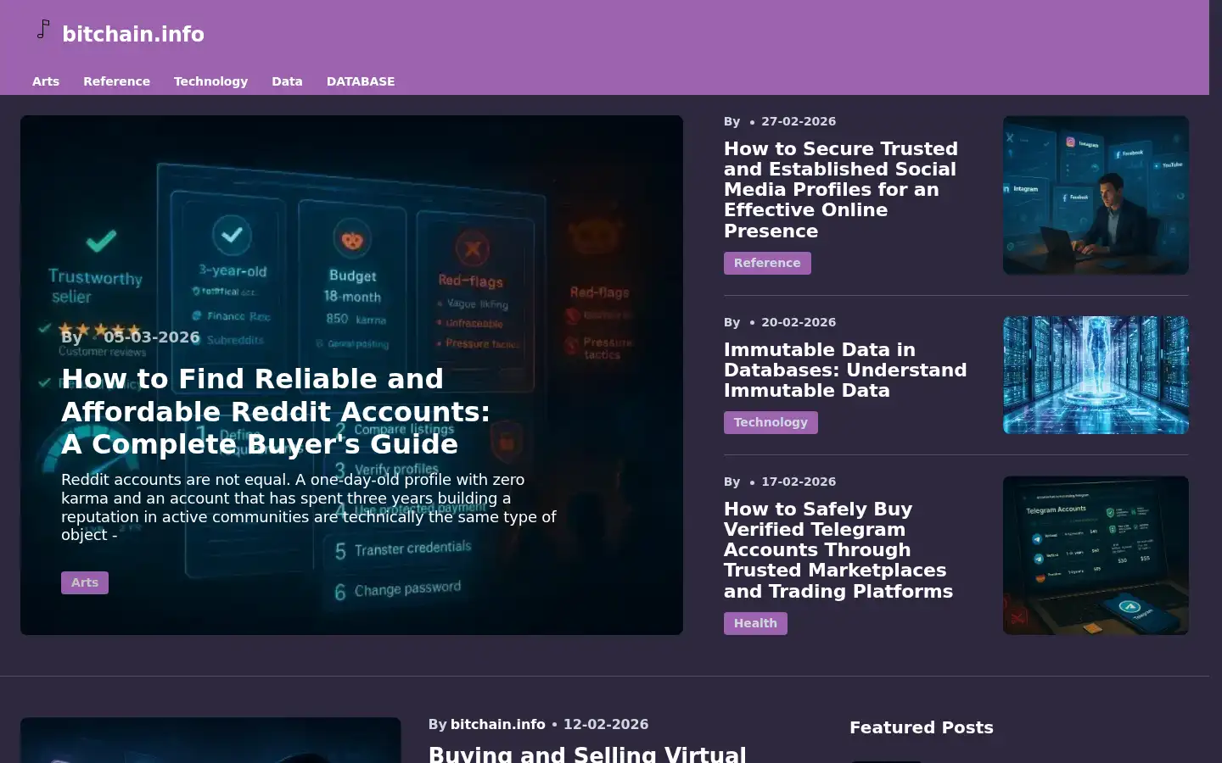The image size is (1222, 763).
Task: Click the 20-02-2026 post date
Action: coord(799,322)
